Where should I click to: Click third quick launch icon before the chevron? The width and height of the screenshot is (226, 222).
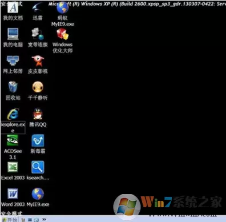point(37,220)
